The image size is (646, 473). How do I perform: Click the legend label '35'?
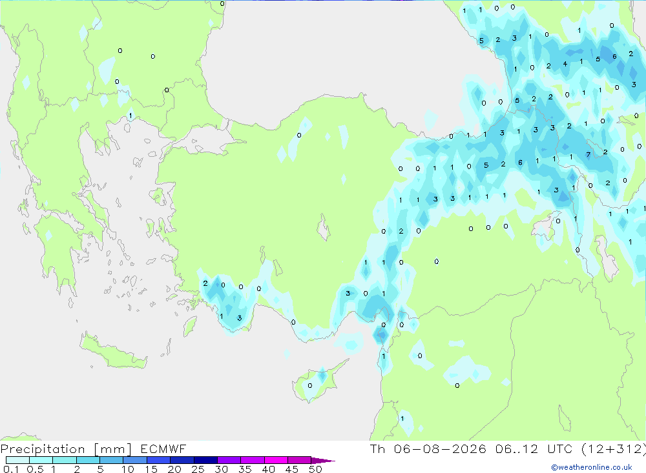(245, 469)
